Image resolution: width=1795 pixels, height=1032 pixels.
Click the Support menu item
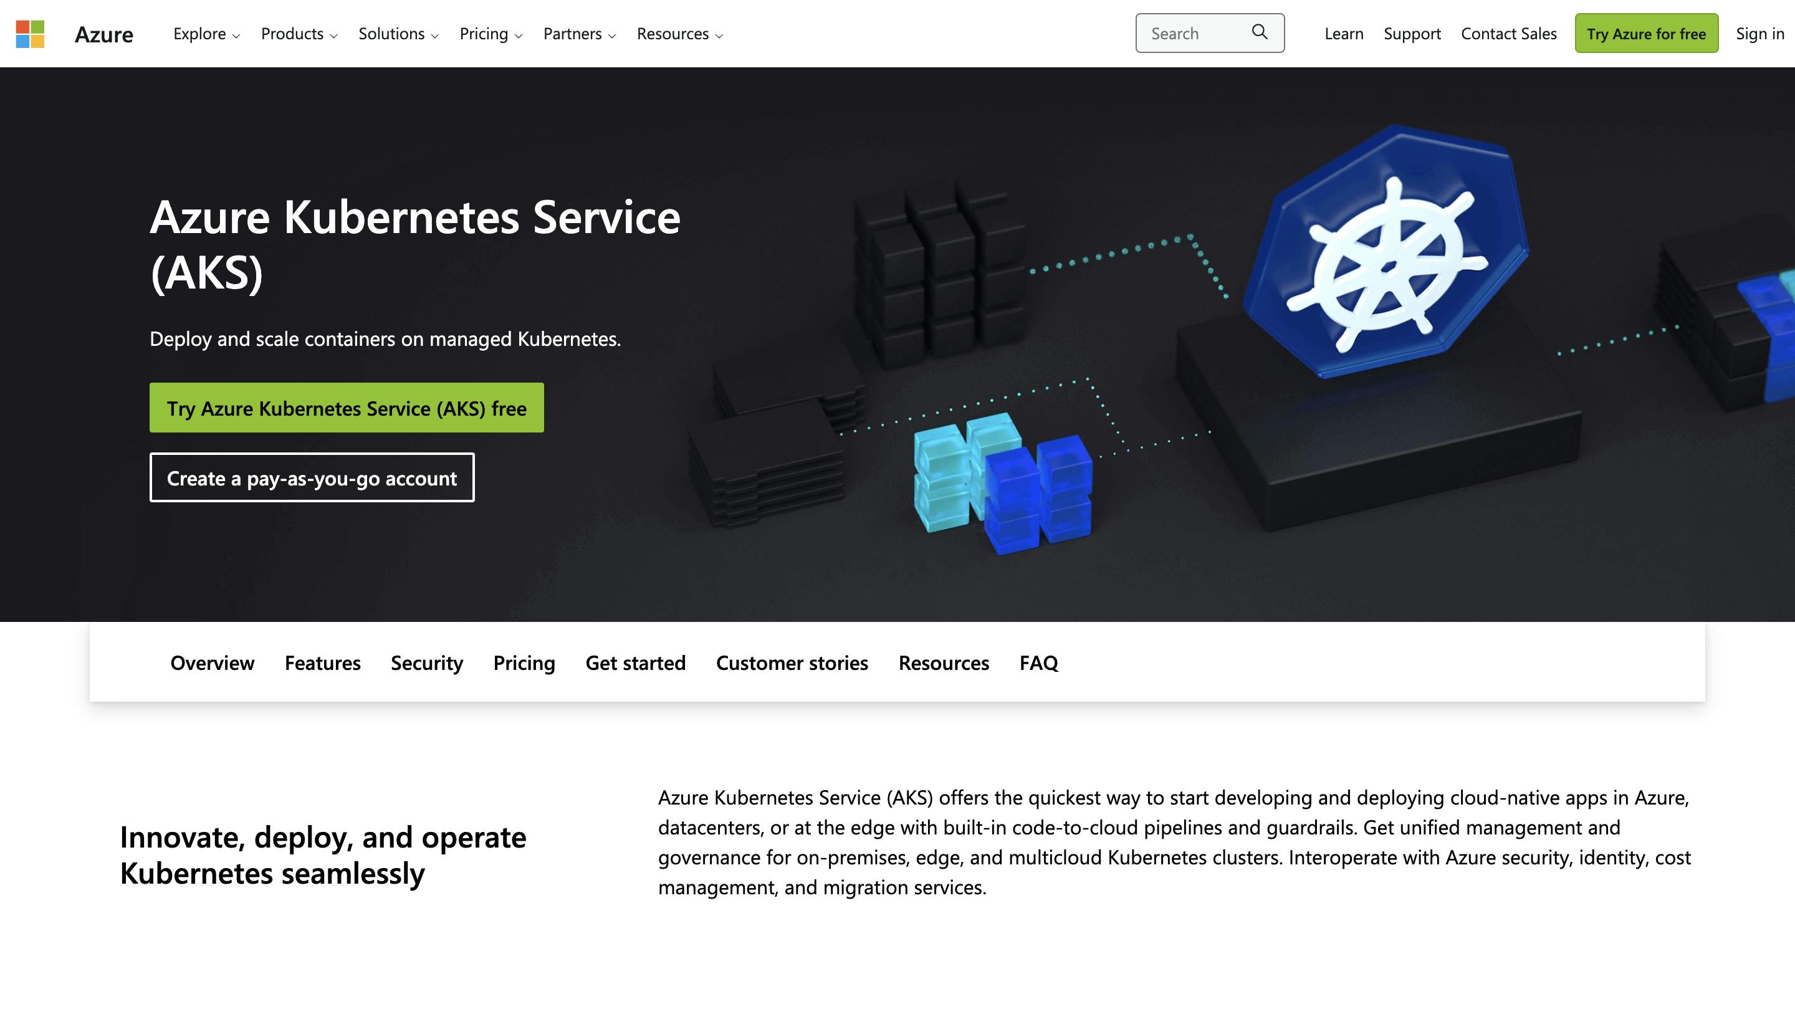tap(1412, 32)
